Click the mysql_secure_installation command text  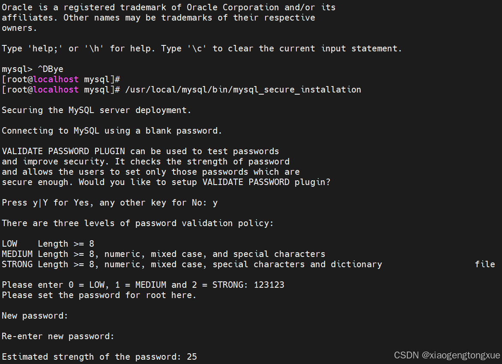(243, 90)
